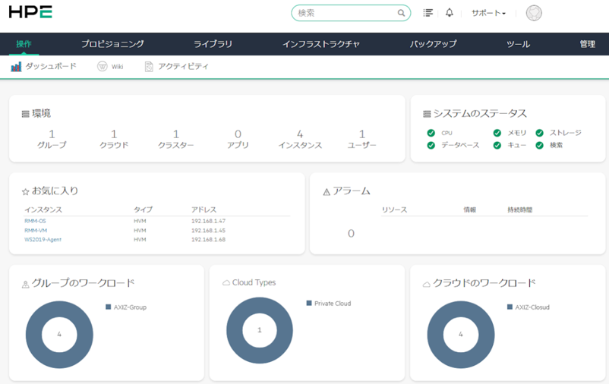Click the activity document icon
Image resolution: width=609 pixels, height=384 pixels.
(x=149, y=67)
